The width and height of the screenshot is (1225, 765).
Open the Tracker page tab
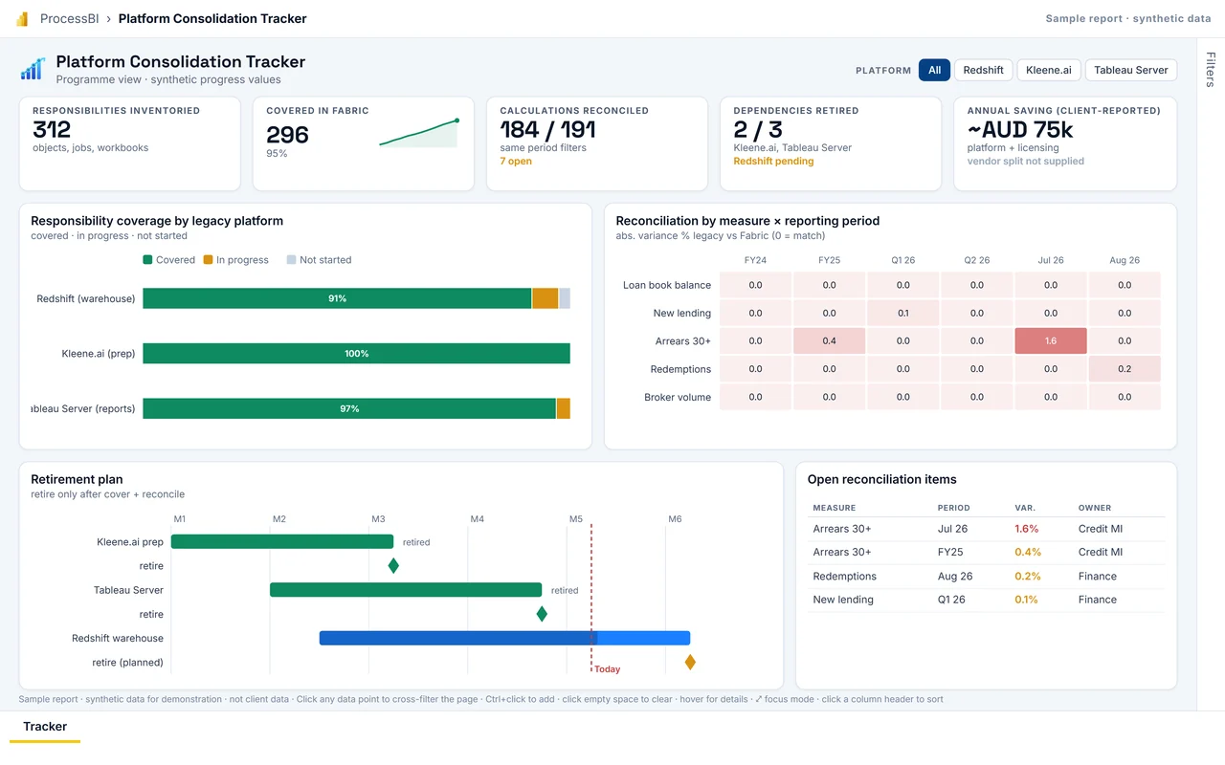45,727
